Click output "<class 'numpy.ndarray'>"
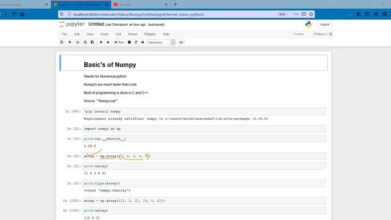 [x=107, y=190]
